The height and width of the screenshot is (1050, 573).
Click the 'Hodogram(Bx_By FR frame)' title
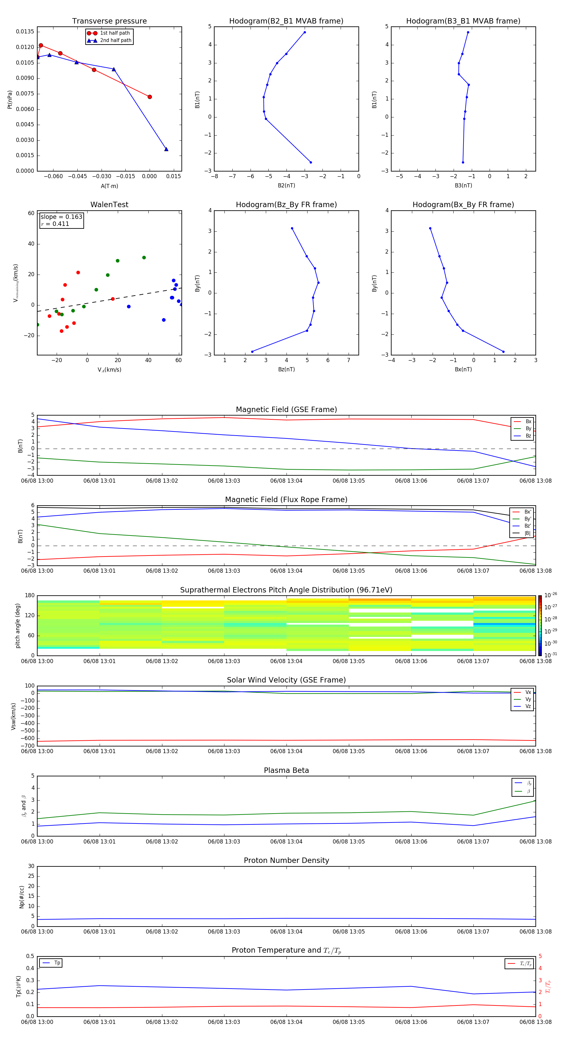pos(463,205)
